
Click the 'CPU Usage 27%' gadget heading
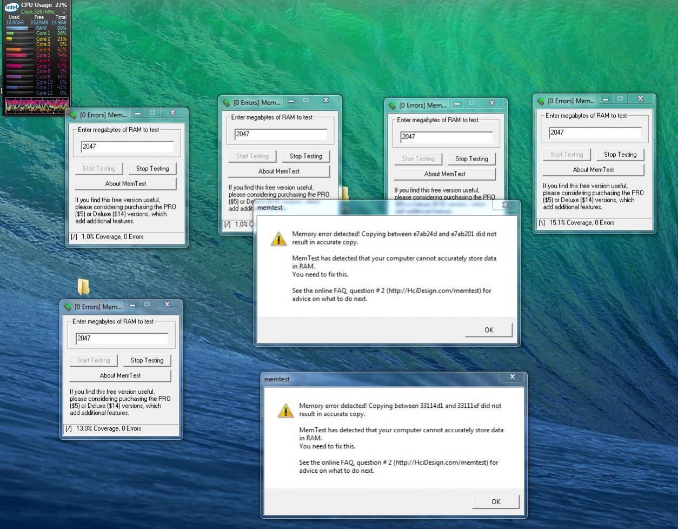click(x=44, y=5)
